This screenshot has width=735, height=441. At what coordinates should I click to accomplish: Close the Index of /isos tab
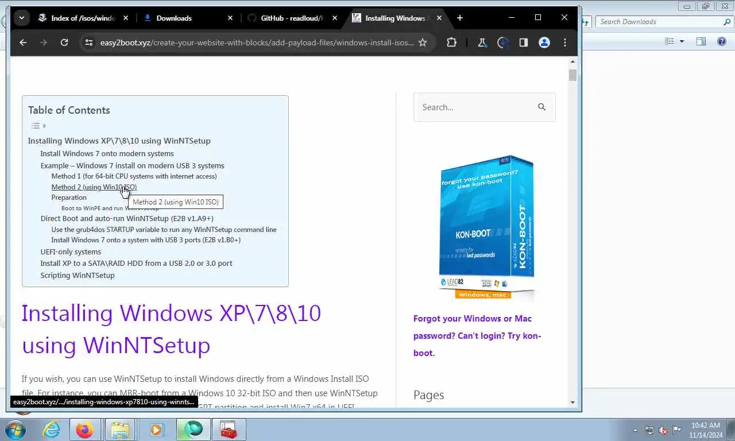coord(126,18)
